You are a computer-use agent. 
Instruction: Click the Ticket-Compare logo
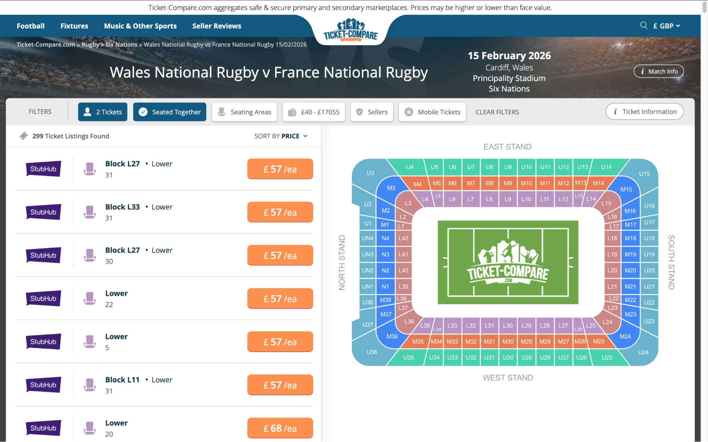tap(350, 30)
